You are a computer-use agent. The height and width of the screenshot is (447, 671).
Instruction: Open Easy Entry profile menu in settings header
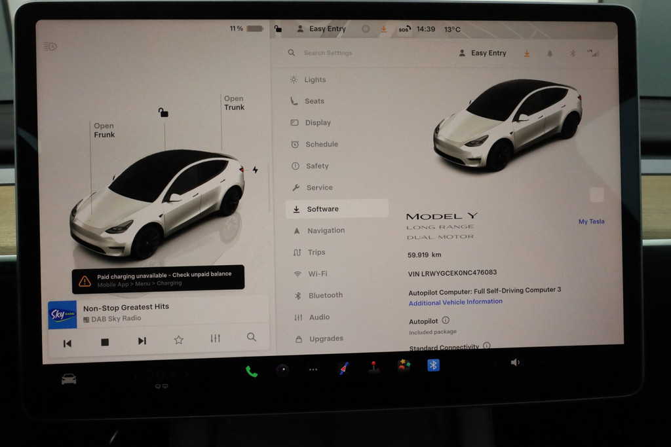[x=482, y=53]
